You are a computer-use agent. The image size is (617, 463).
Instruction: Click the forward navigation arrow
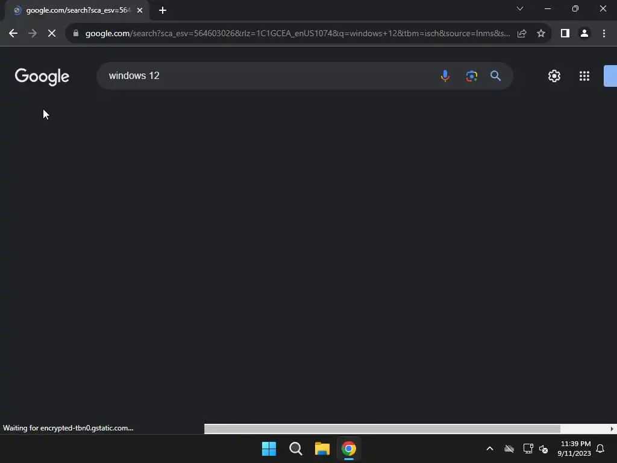pyautogui.click(x=33, y=34)
